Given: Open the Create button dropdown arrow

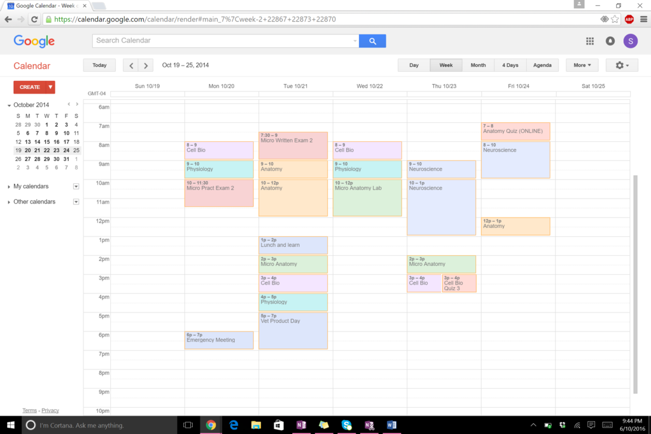Looking at the screenshot, I should (50, 87).
